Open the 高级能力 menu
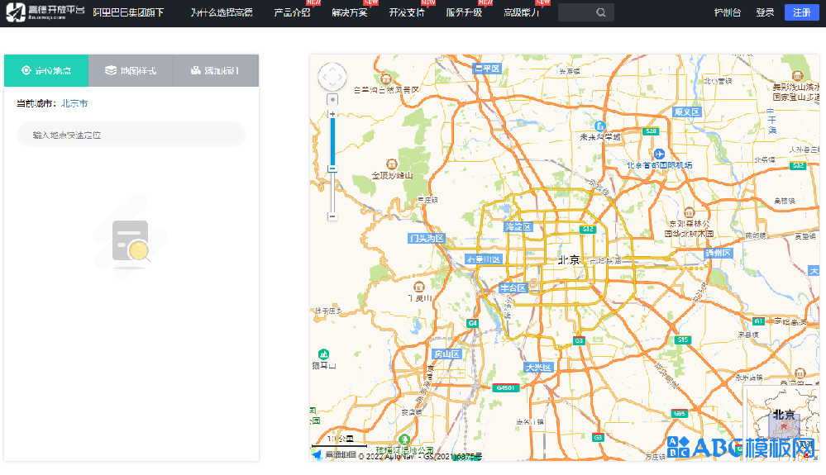Image resolution: width=826 pixels, height=475 pixels. 521,12
